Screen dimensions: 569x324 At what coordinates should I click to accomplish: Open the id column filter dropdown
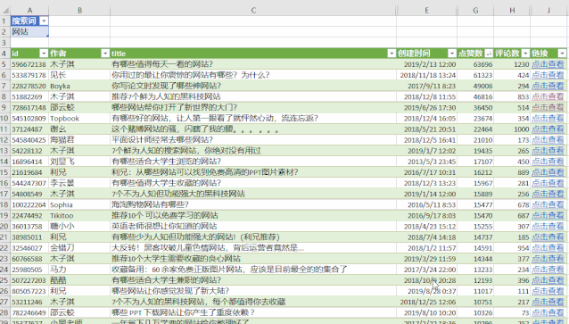44,54
